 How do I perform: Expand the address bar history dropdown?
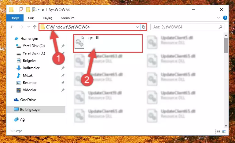138,27
